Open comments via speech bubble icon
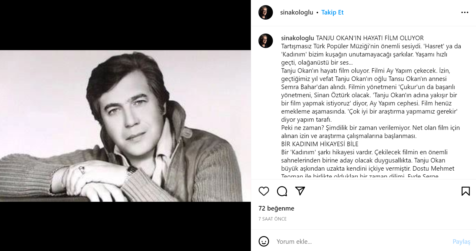 coord(282,191)
